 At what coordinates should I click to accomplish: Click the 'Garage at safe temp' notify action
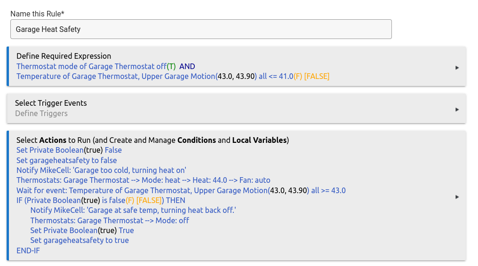coord(133,210)
